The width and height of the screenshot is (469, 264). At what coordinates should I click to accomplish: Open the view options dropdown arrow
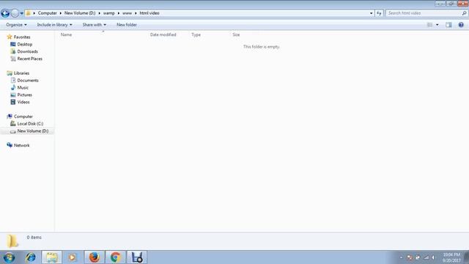tap(437, 25)
